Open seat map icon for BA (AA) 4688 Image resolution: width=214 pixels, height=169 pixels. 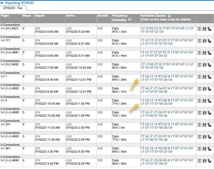click(209, 113)
